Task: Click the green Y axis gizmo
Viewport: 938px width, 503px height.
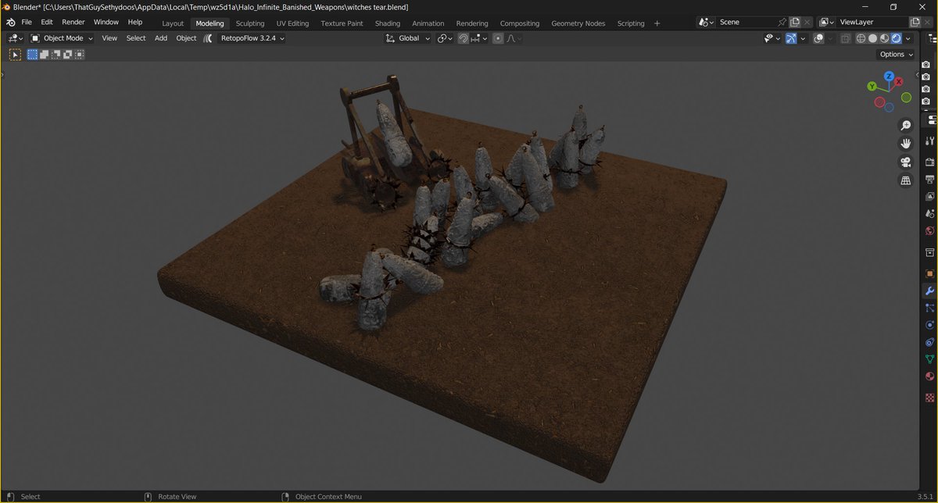Action: (872, 86)
